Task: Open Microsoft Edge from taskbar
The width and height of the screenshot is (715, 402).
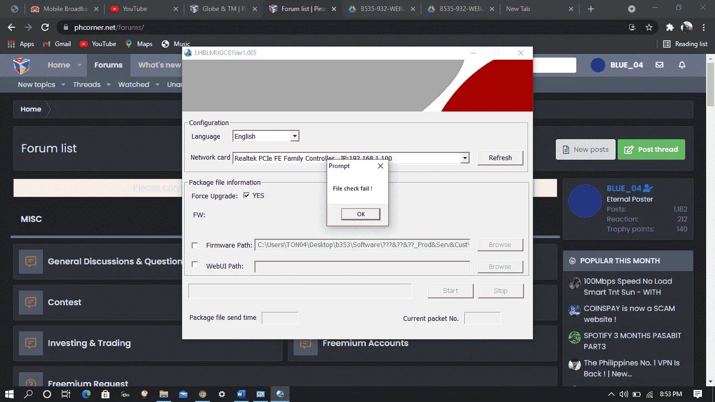Action: [x=86, y=394]
